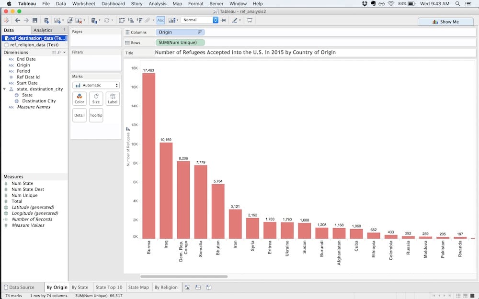
Task: Open the Tooltip editor from the Marks card
Action: coord(96,115)
